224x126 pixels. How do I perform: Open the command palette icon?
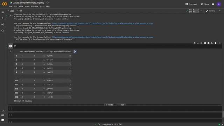(x=2, y=115)
